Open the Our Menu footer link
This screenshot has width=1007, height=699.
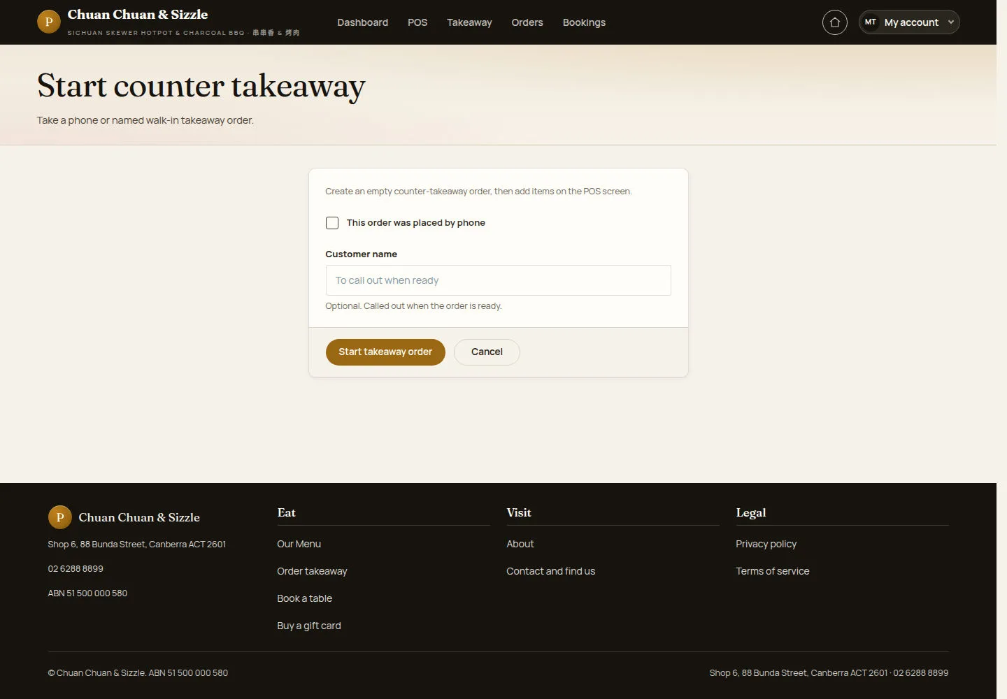click(x=299, y=544)
